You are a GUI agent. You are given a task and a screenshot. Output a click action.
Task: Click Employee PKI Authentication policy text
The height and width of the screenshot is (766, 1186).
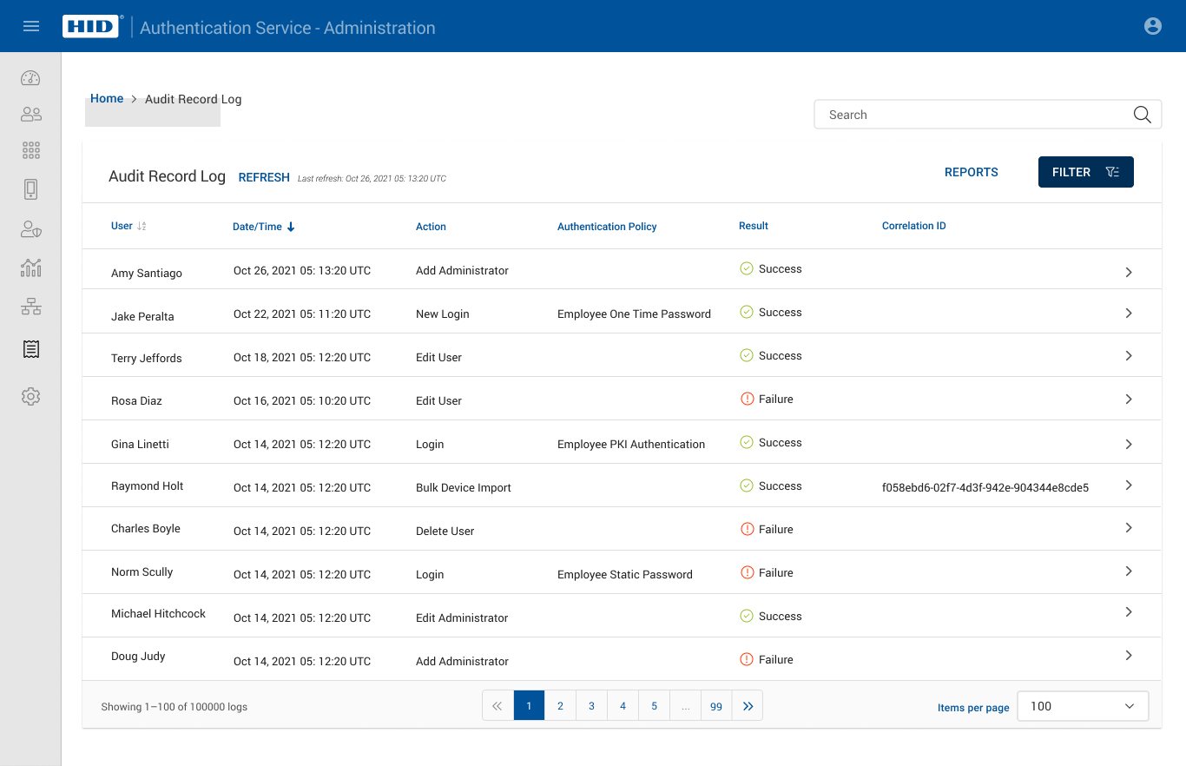(x=631, y=444)
